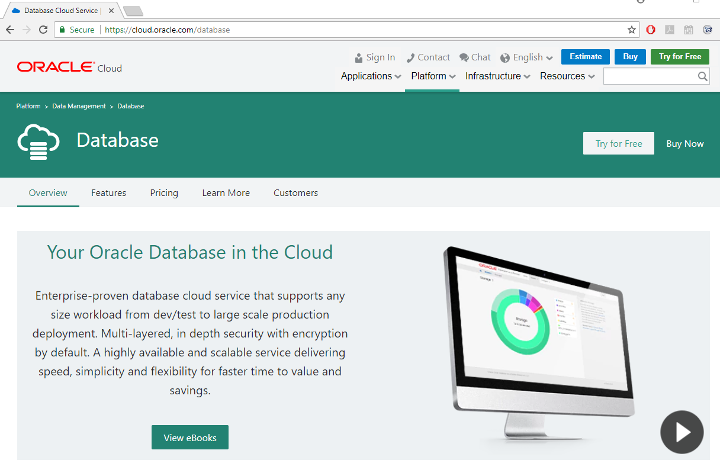This screenshot has width=720, height=463.
Task: Expand the Infrastructure menu
Action: [x=498, y=76]
